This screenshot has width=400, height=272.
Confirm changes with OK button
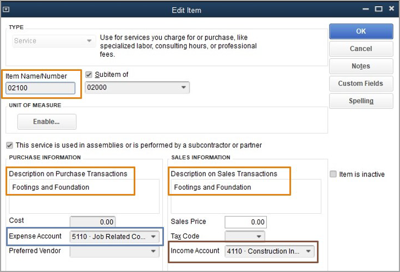click(361, 31)
